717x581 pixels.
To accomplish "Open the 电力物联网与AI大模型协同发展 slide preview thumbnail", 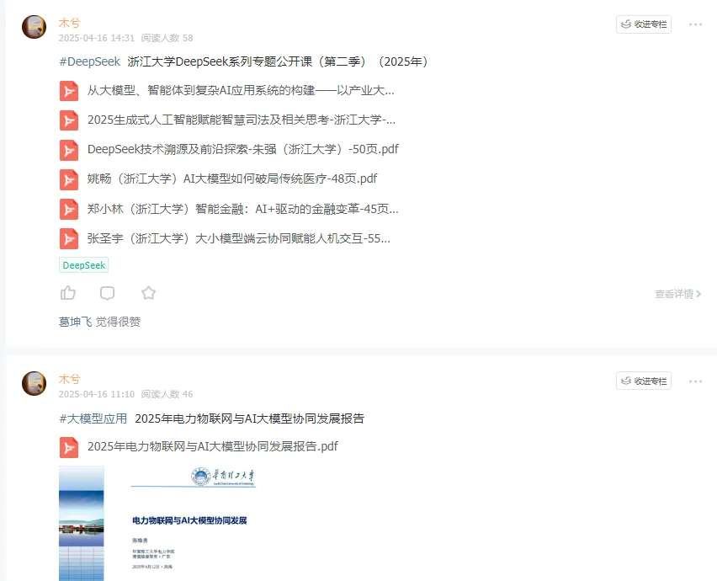I will point(157,524).
